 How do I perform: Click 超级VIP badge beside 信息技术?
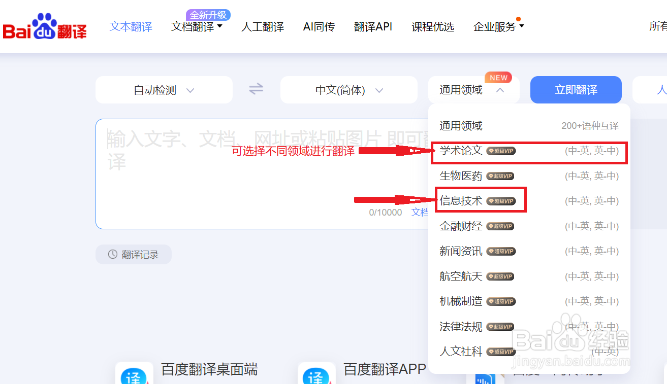tap(501, 201)
